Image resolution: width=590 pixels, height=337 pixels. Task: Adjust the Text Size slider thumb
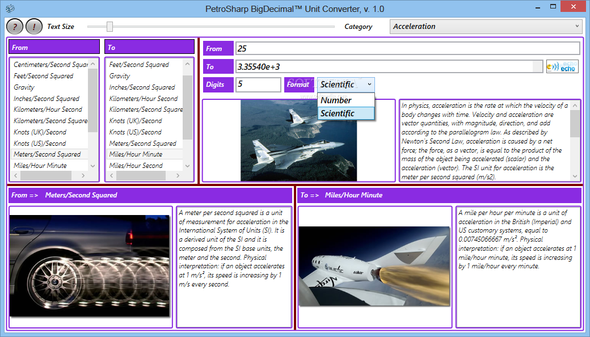[x=109, y=26]
